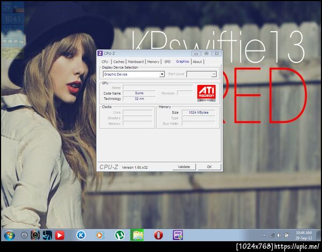The width and height of the screenshot is (322, 252).
Task: Select the Graphics tab
Action: click(182, 61)
